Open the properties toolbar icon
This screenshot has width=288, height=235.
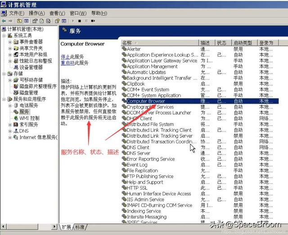tap(35, 21)
